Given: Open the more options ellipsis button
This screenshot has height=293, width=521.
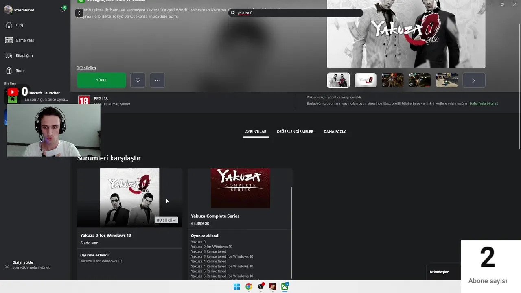Looking at the screenshot, I should 157,80.
